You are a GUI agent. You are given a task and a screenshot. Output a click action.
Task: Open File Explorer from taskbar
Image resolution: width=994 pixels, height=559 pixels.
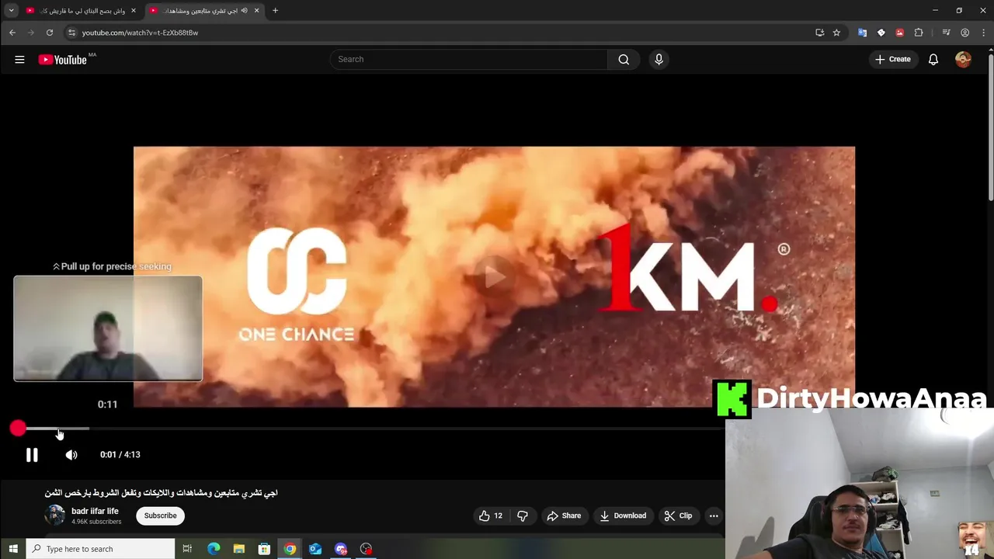click(239, 549)
